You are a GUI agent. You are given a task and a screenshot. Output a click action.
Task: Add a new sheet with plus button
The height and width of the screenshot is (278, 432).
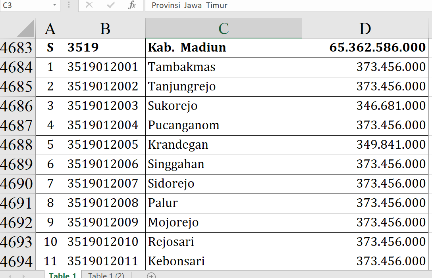[x=151, y=275]
